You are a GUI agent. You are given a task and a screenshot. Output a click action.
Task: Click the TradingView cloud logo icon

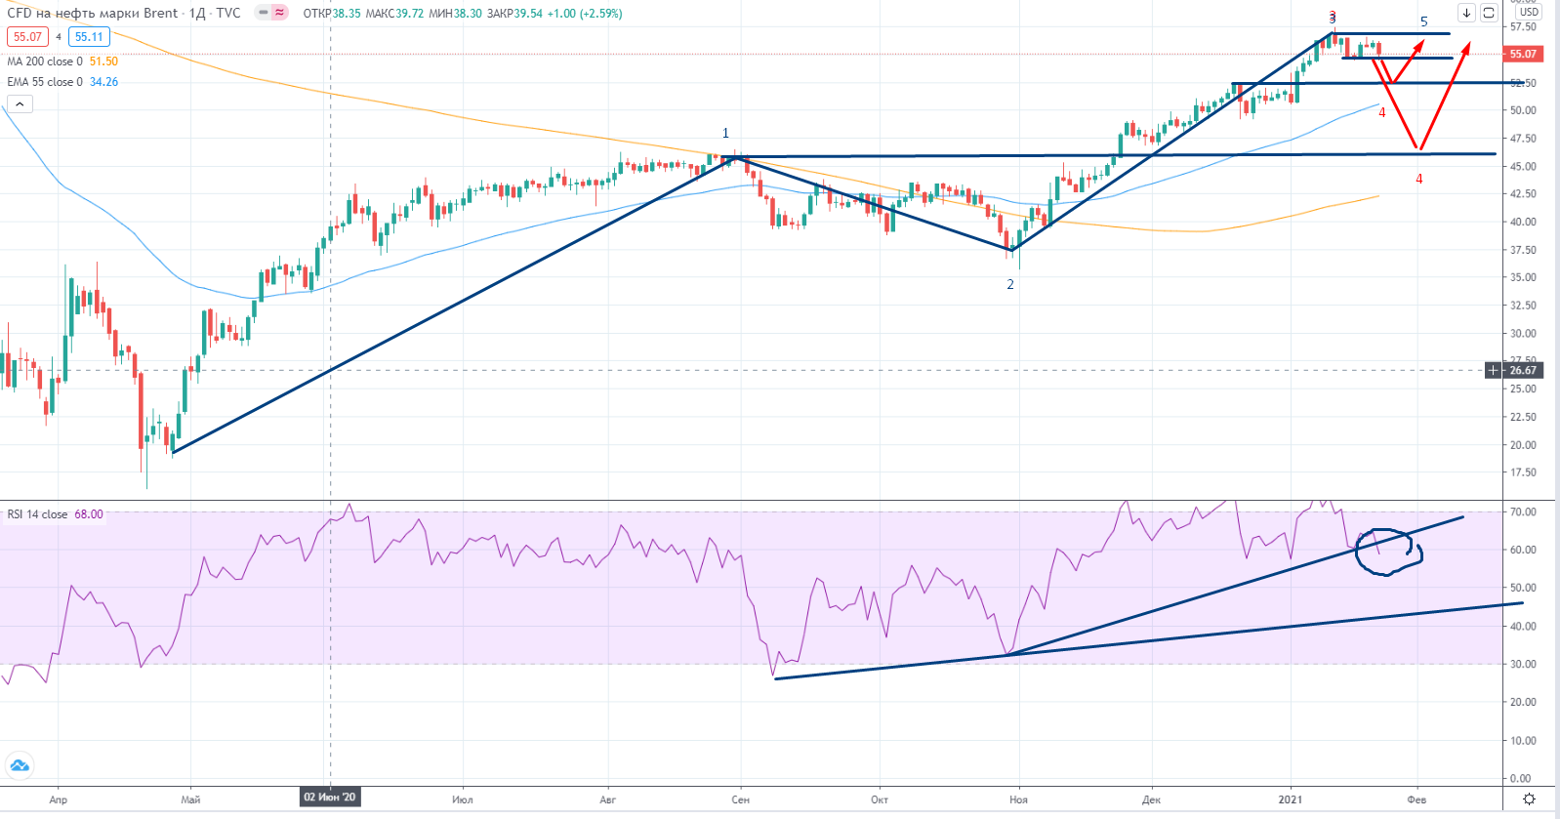point(20,765)
